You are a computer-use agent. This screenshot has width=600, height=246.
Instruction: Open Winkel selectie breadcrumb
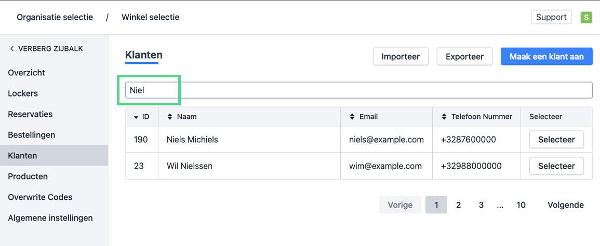pyautogui.click(x=150, y=17)
